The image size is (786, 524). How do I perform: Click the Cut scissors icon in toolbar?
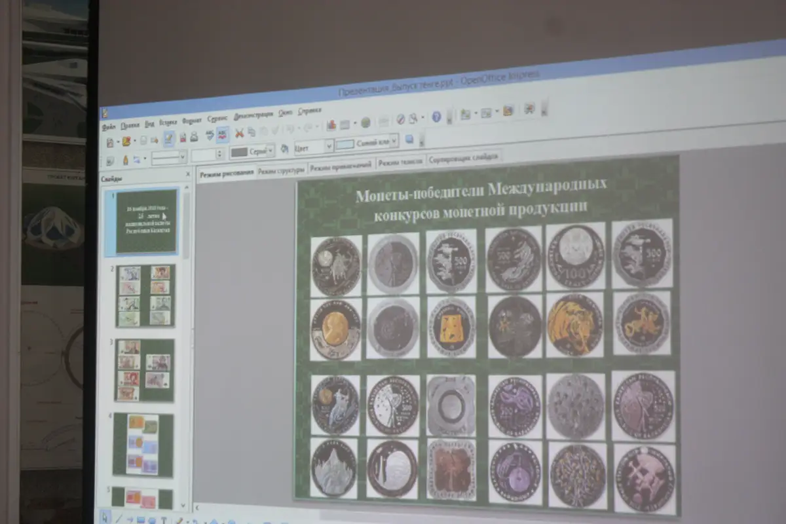240,134
